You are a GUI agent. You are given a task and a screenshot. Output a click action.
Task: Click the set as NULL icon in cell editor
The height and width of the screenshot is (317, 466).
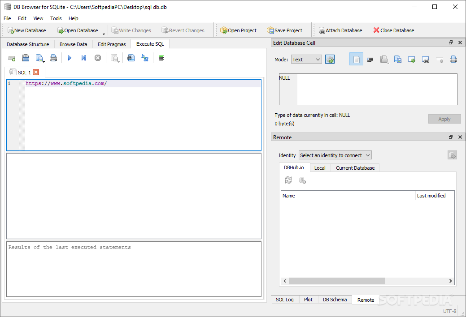point(440,60)
